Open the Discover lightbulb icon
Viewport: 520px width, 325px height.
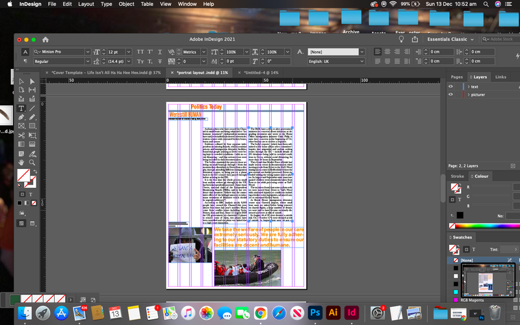[401, 40]
